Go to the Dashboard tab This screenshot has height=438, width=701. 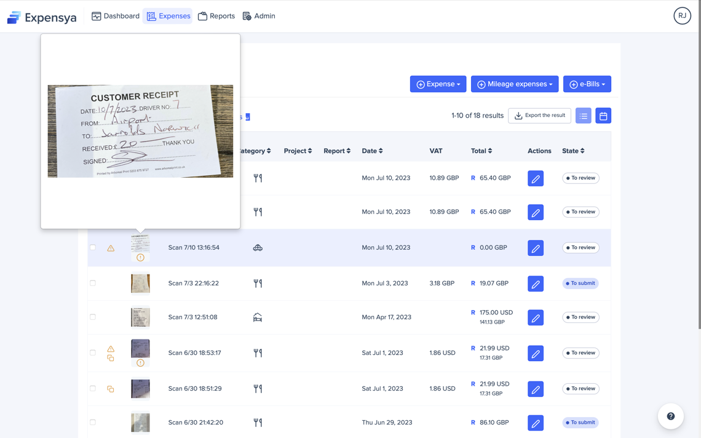pyautogui.click(x=116, y=16)
